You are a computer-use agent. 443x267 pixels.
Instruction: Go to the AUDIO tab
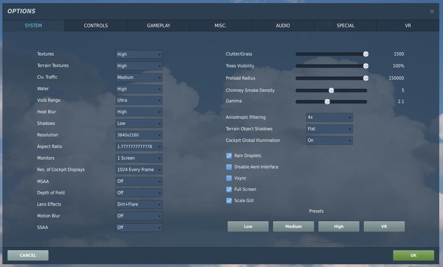(x=283, y=26)
